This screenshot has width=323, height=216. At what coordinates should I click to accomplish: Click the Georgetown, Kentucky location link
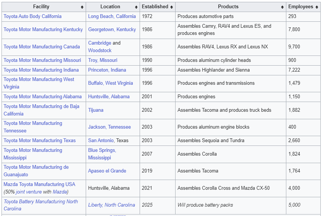(112, 30)
